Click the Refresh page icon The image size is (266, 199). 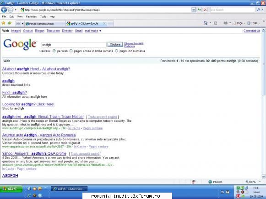pyautogui.click(x=199, y=10)
